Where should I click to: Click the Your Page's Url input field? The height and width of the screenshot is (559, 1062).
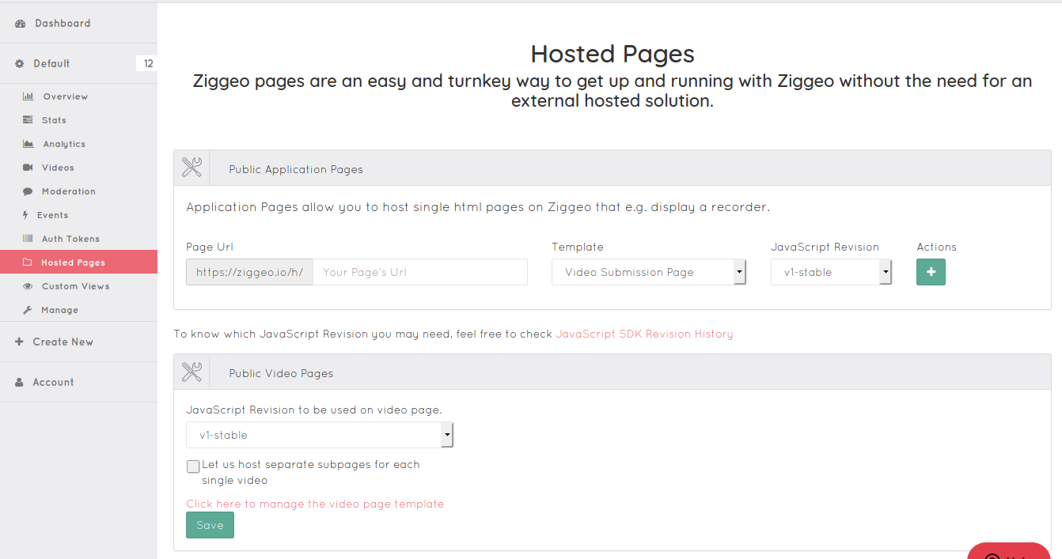tap(420, 272)
